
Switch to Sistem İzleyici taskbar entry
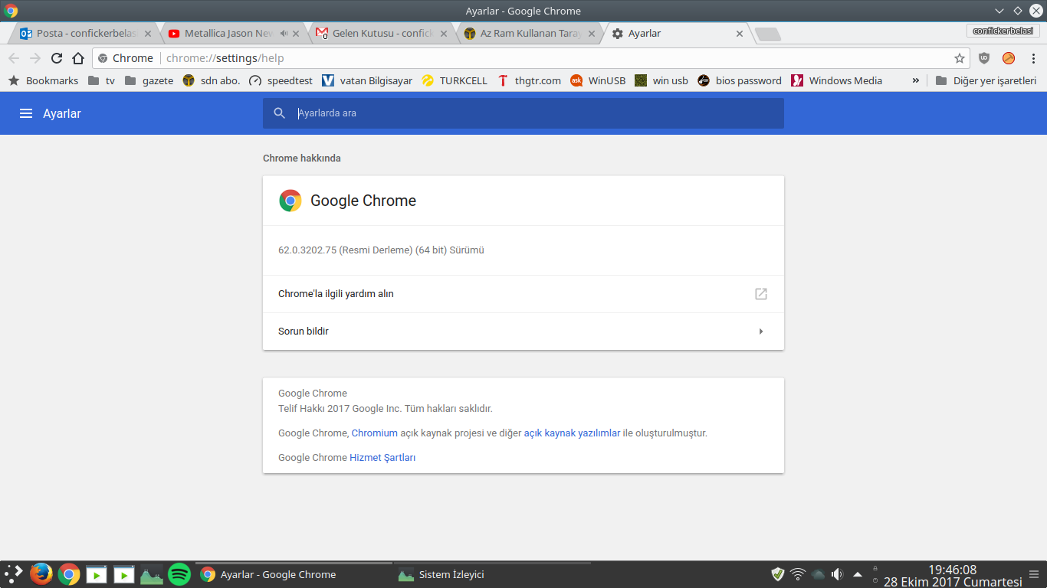click(x=491, y=574)
